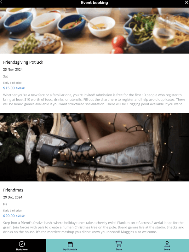Screen dimensions: 189x252
Task: Tap the checkmark circle icon
Action: (22, 244)
